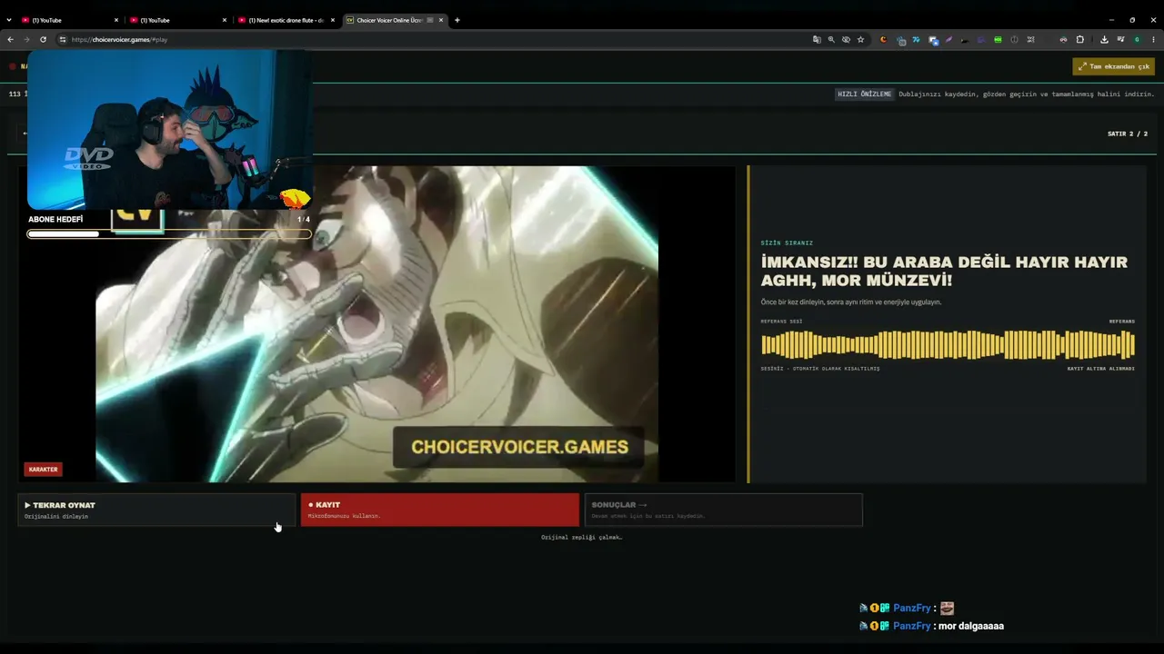Click the orange crescent extension icon
Image resolution: width=1164 pixels, height=654 pixels.
coord(883,39)
